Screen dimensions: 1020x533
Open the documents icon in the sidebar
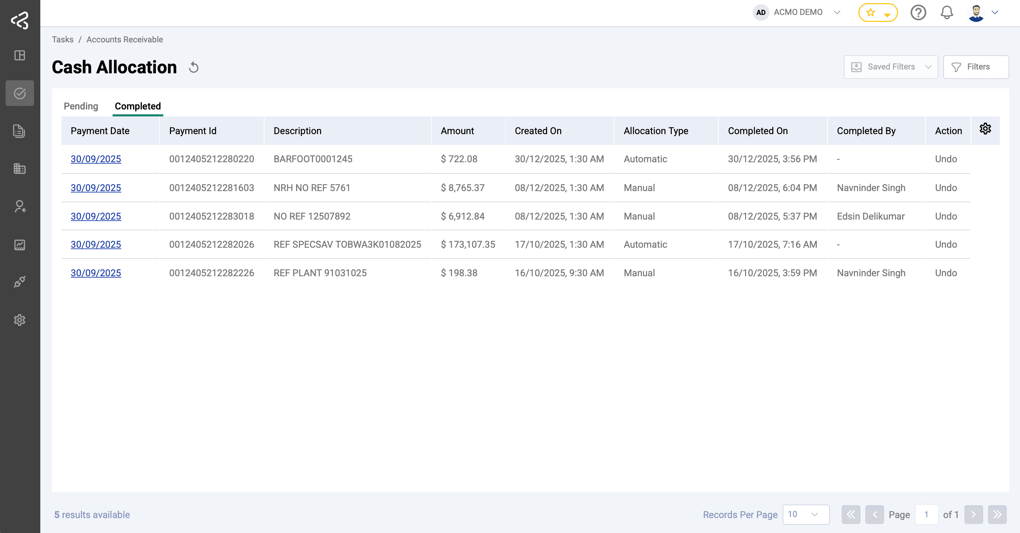[x=19, y=131]
